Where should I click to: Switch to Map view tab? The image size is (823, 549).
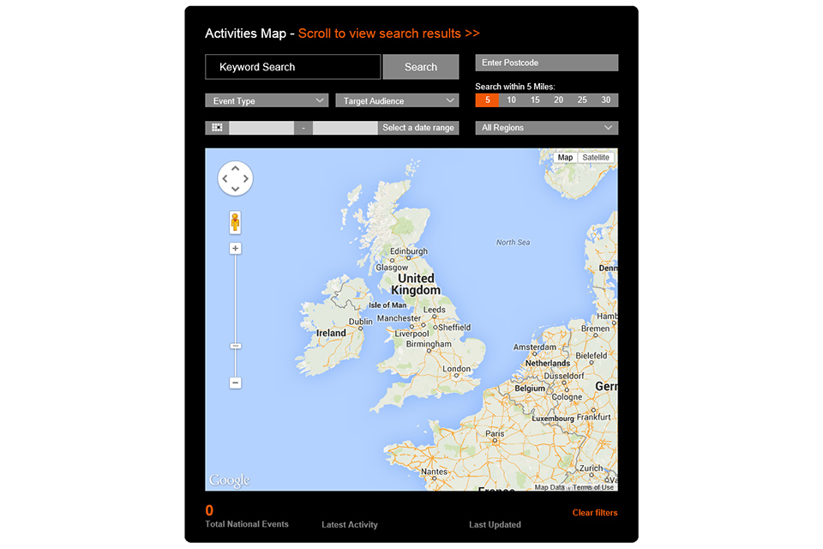pyautogui.click(x=565, y=158)
